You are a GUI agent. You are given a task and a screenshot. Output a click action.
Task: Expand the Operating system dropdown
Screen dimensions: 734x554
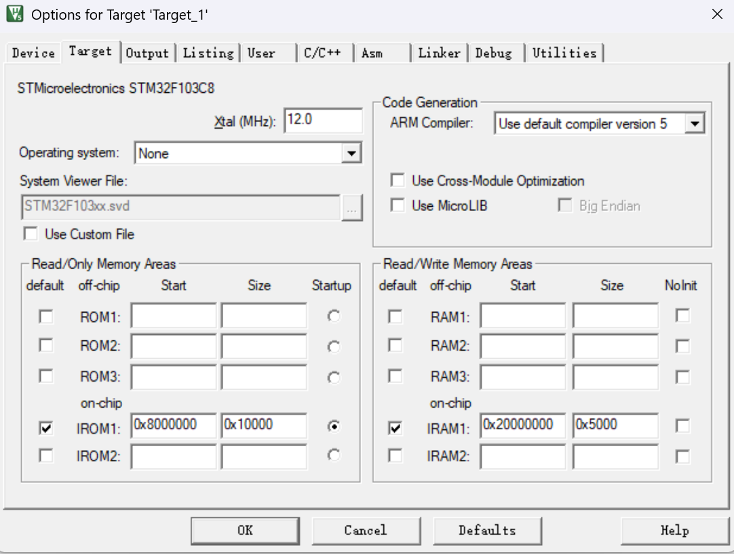coord(350,153)
